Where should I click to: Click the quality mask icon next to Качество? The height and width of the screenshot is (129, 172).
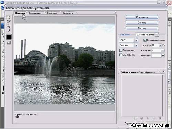coord(164,45)
